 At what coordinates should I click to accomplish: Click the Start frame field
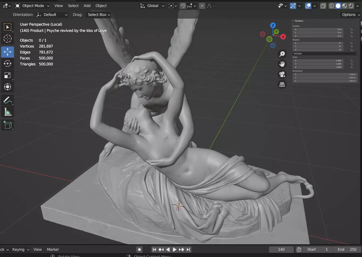coord(317,249)
